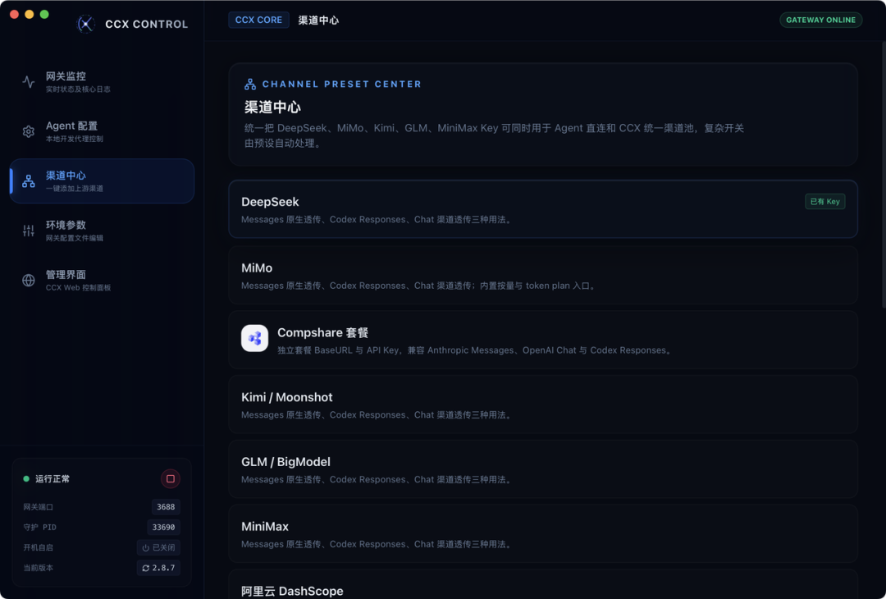Click the 守护 PID label
Screen dimensions: 886x599
click(x=39, y=528)
